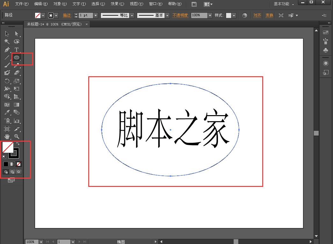
Task: Open the 文字(T) menu
Action: click(x=79, y=4)
